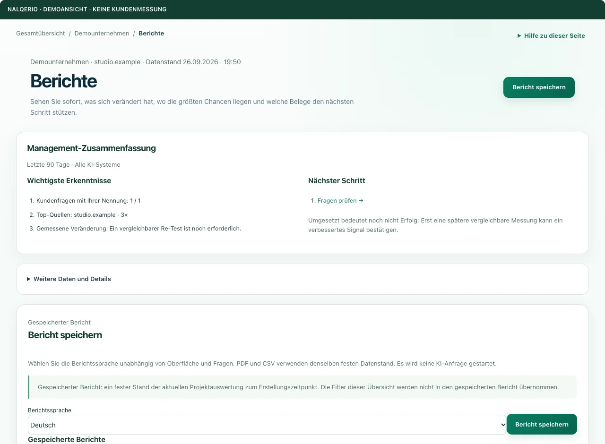
Task: Expand 'Weitere Daten und Details'
Action: (x=69, y=279)
